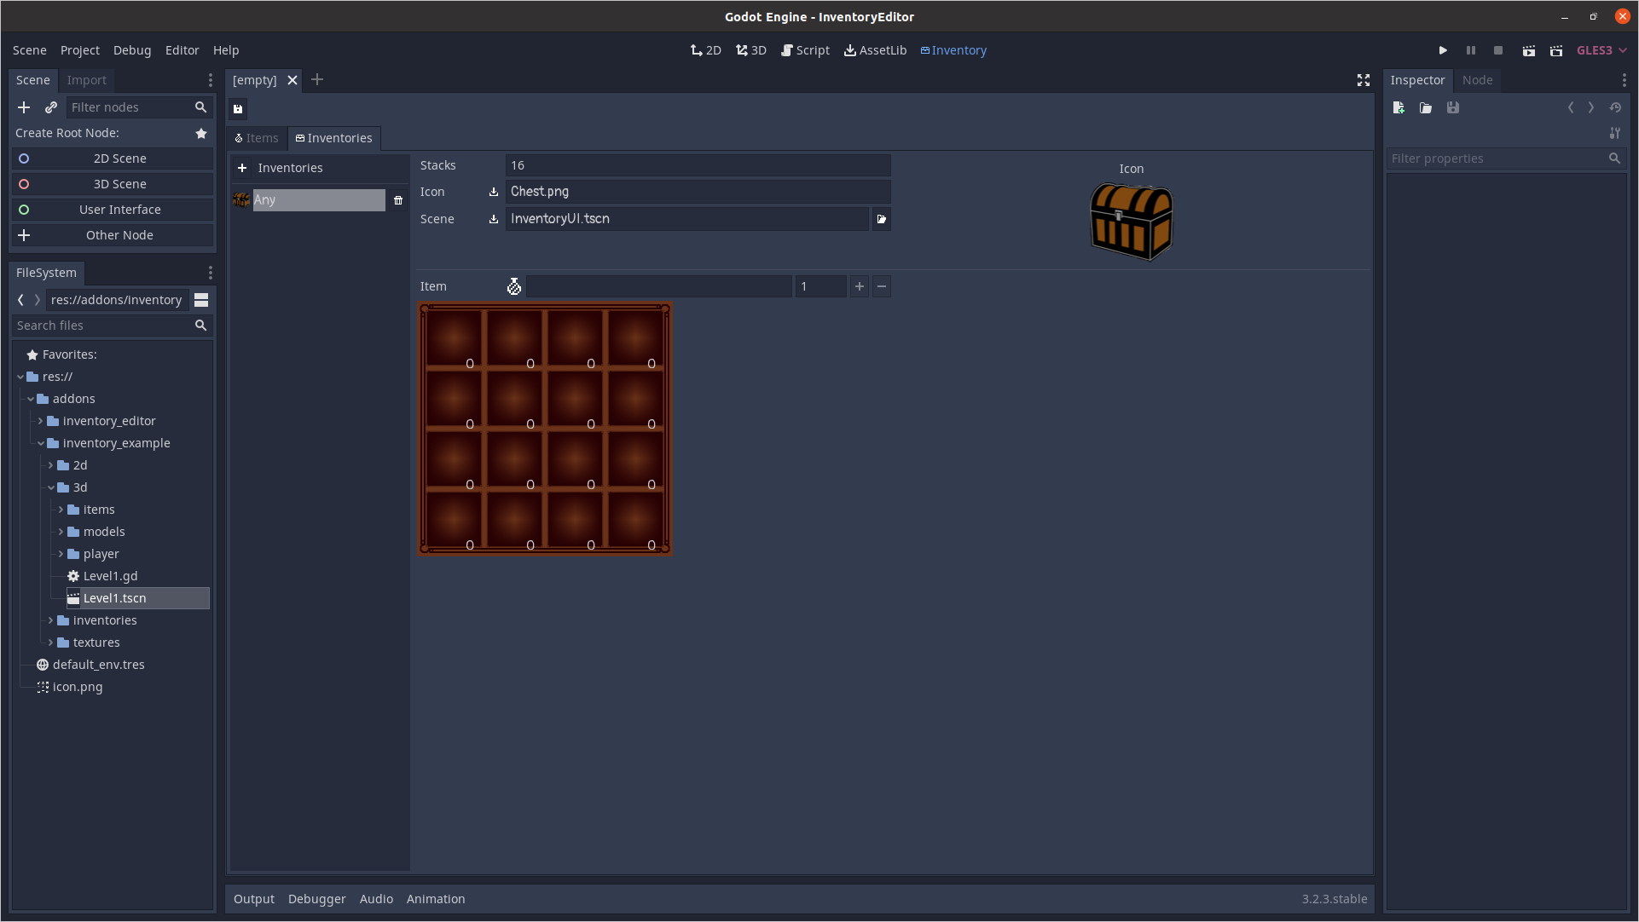Click the save icon below scene tabs
The image size is (1639, 922).
[238, 108]
